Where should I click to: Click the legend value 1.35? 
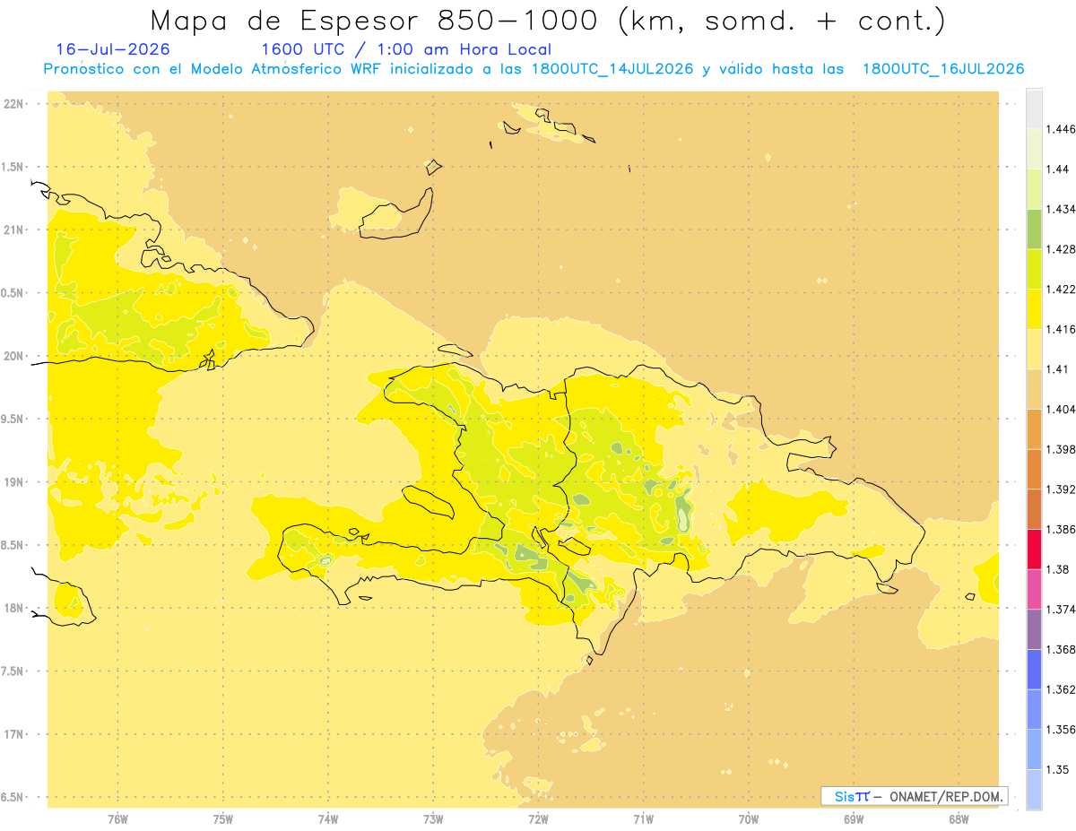(x=1058, y=769)
